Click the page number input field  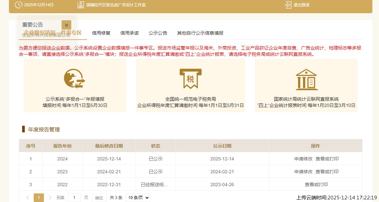coord(74,198)
